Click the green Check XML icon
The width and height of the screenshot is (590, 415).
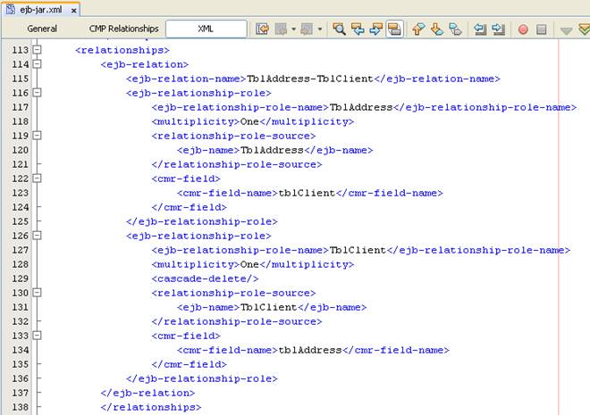(x=585, y=29)
